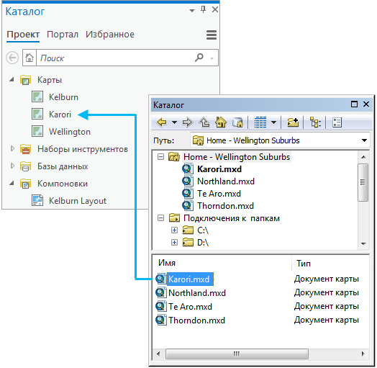This screenshot has height=368, width=377.
Task: Switch to the Проект tab
Action: click(x=23, y=35)
